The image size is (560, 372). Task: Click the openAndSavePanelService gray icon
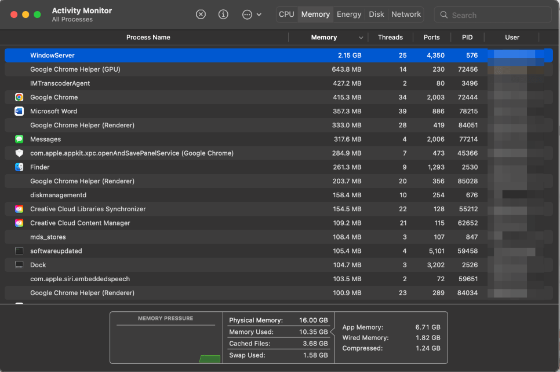(x=19, y=153)
